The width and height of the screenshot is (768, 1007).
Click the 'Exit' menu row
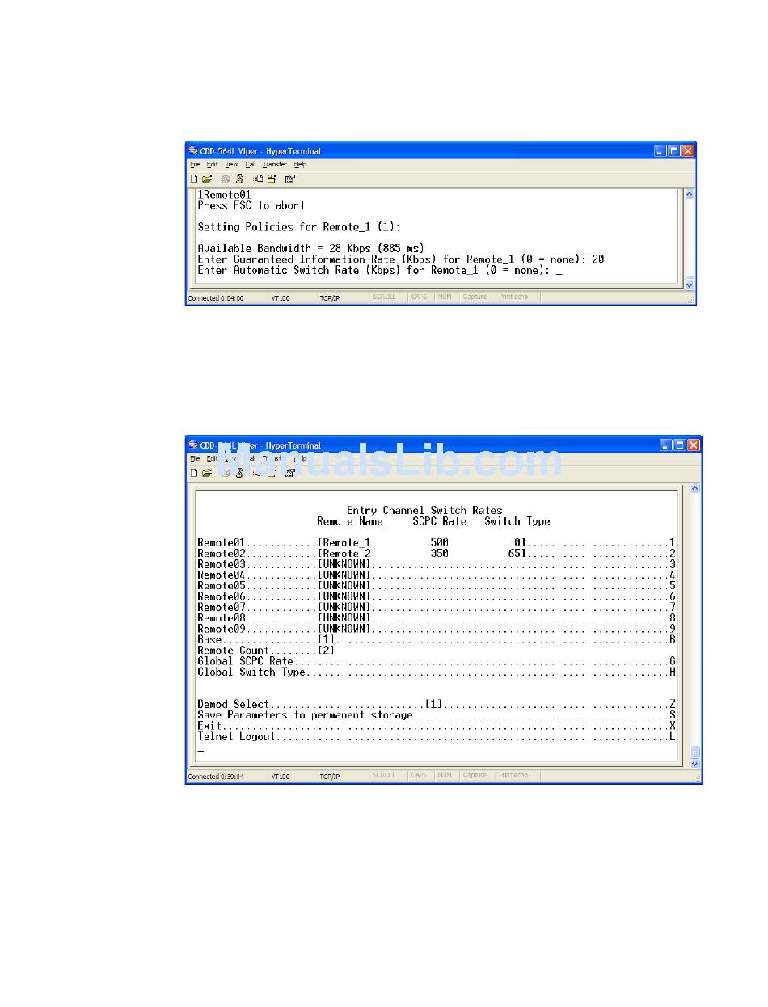point(437,726)
